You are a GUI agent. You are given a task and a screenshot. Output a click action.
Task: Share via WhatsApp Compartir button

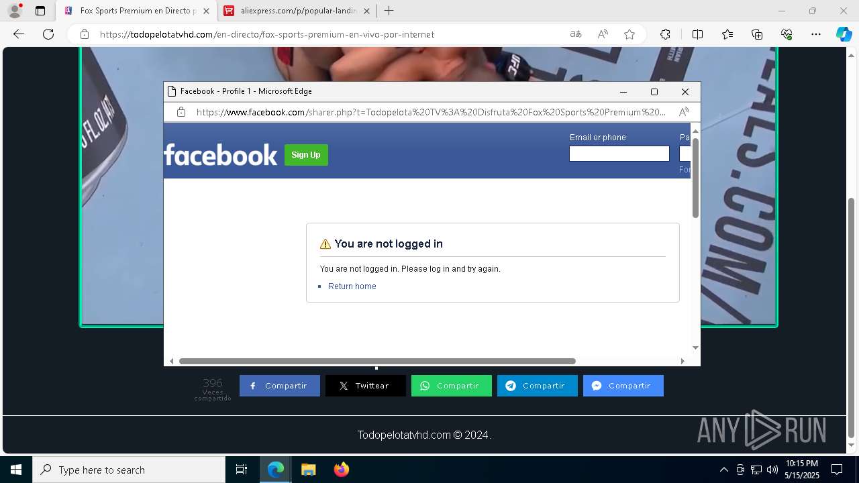coord(452,386)
